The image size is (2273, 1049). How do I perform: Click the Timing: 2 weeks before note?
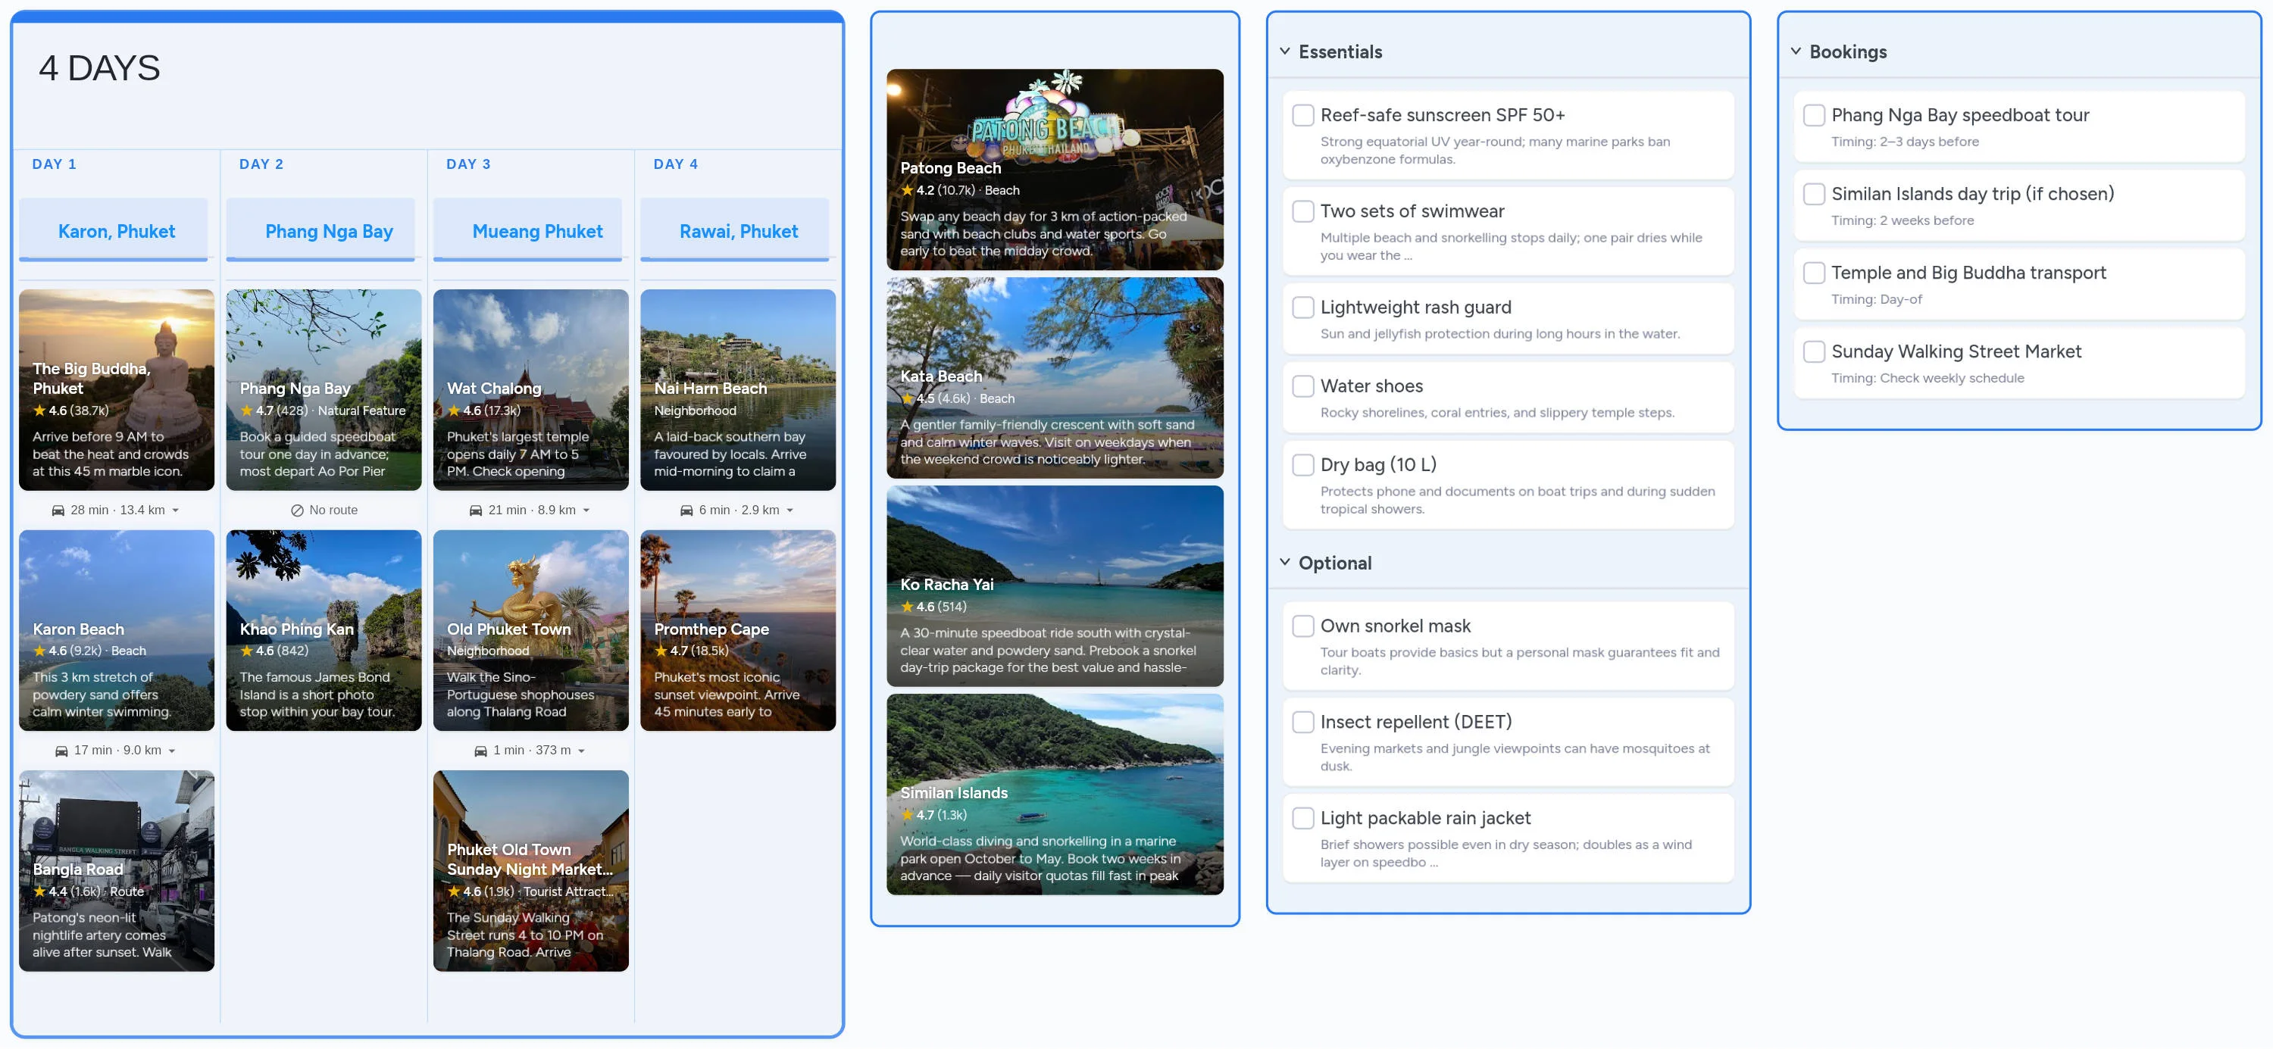tap(1903, 220)
